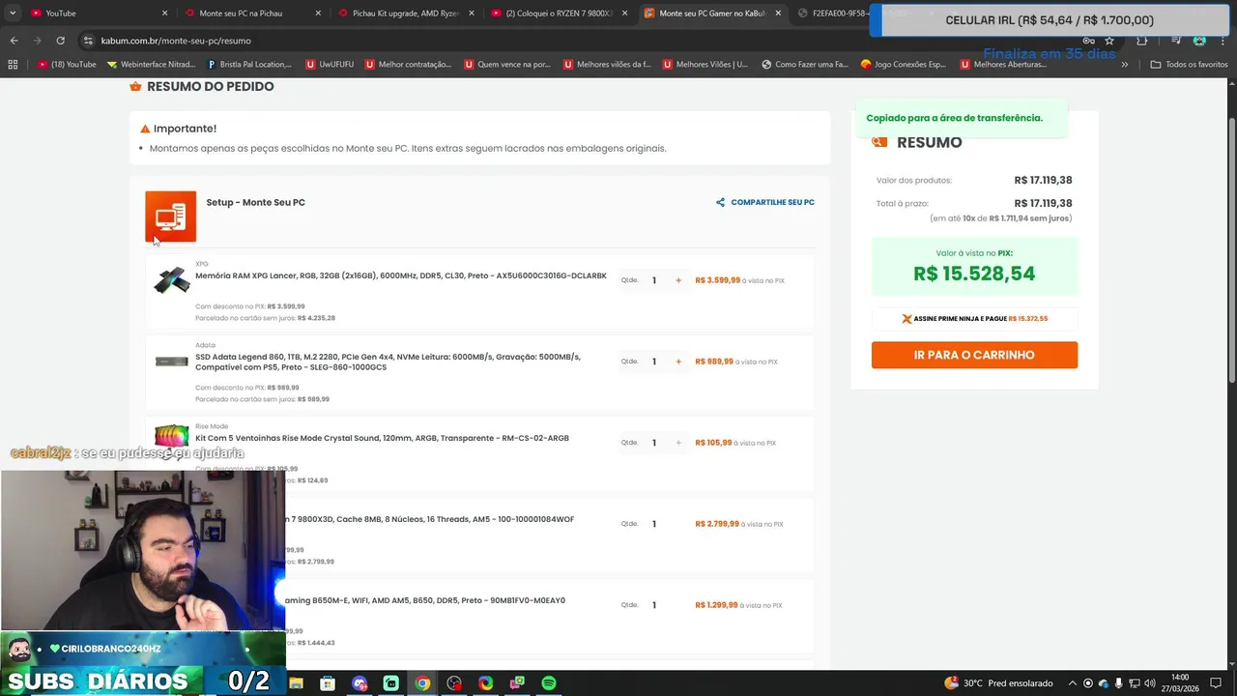This screenshot has height=696, width=1237.
Task: Open the Chrome profile avatar
Action: [1199, 41]
